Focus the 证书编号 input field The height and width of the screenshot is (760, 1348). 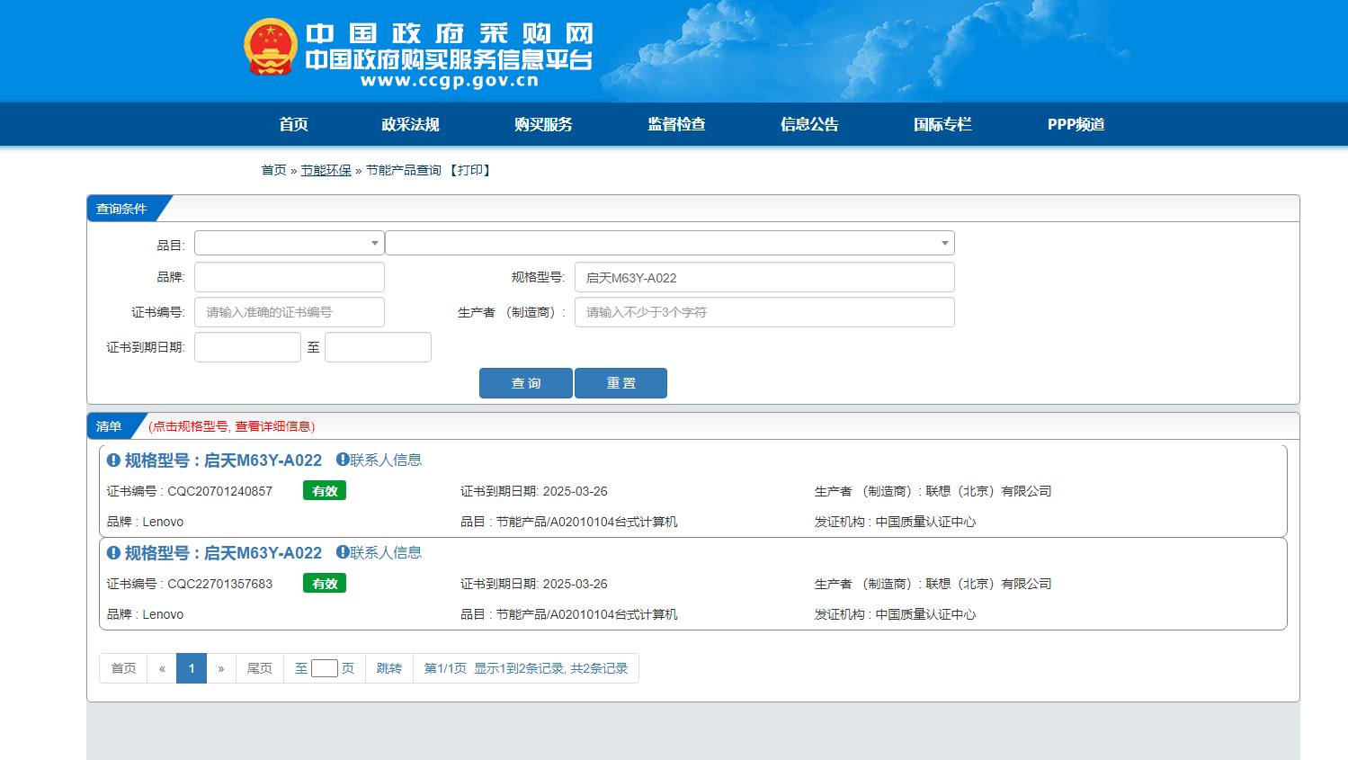(x=290, y=312)
